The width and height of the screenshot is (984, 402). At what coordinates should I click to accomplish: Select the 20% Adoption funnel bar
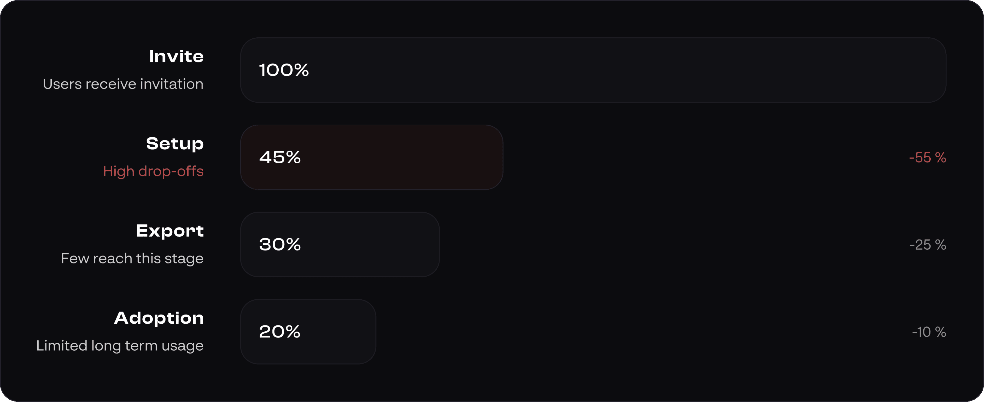[308, 331]
